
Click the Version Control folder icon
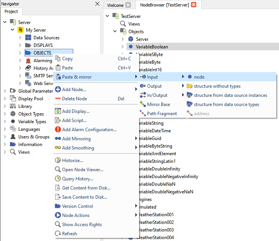(x=58, y=206)
